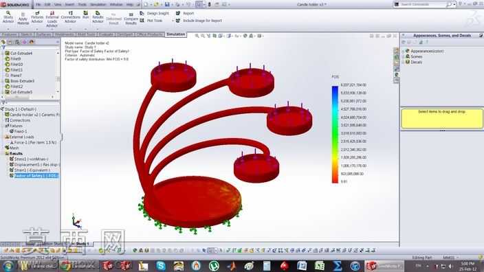Select Boss-Extrude3 in the feature tree

click(x=19, y=81)
